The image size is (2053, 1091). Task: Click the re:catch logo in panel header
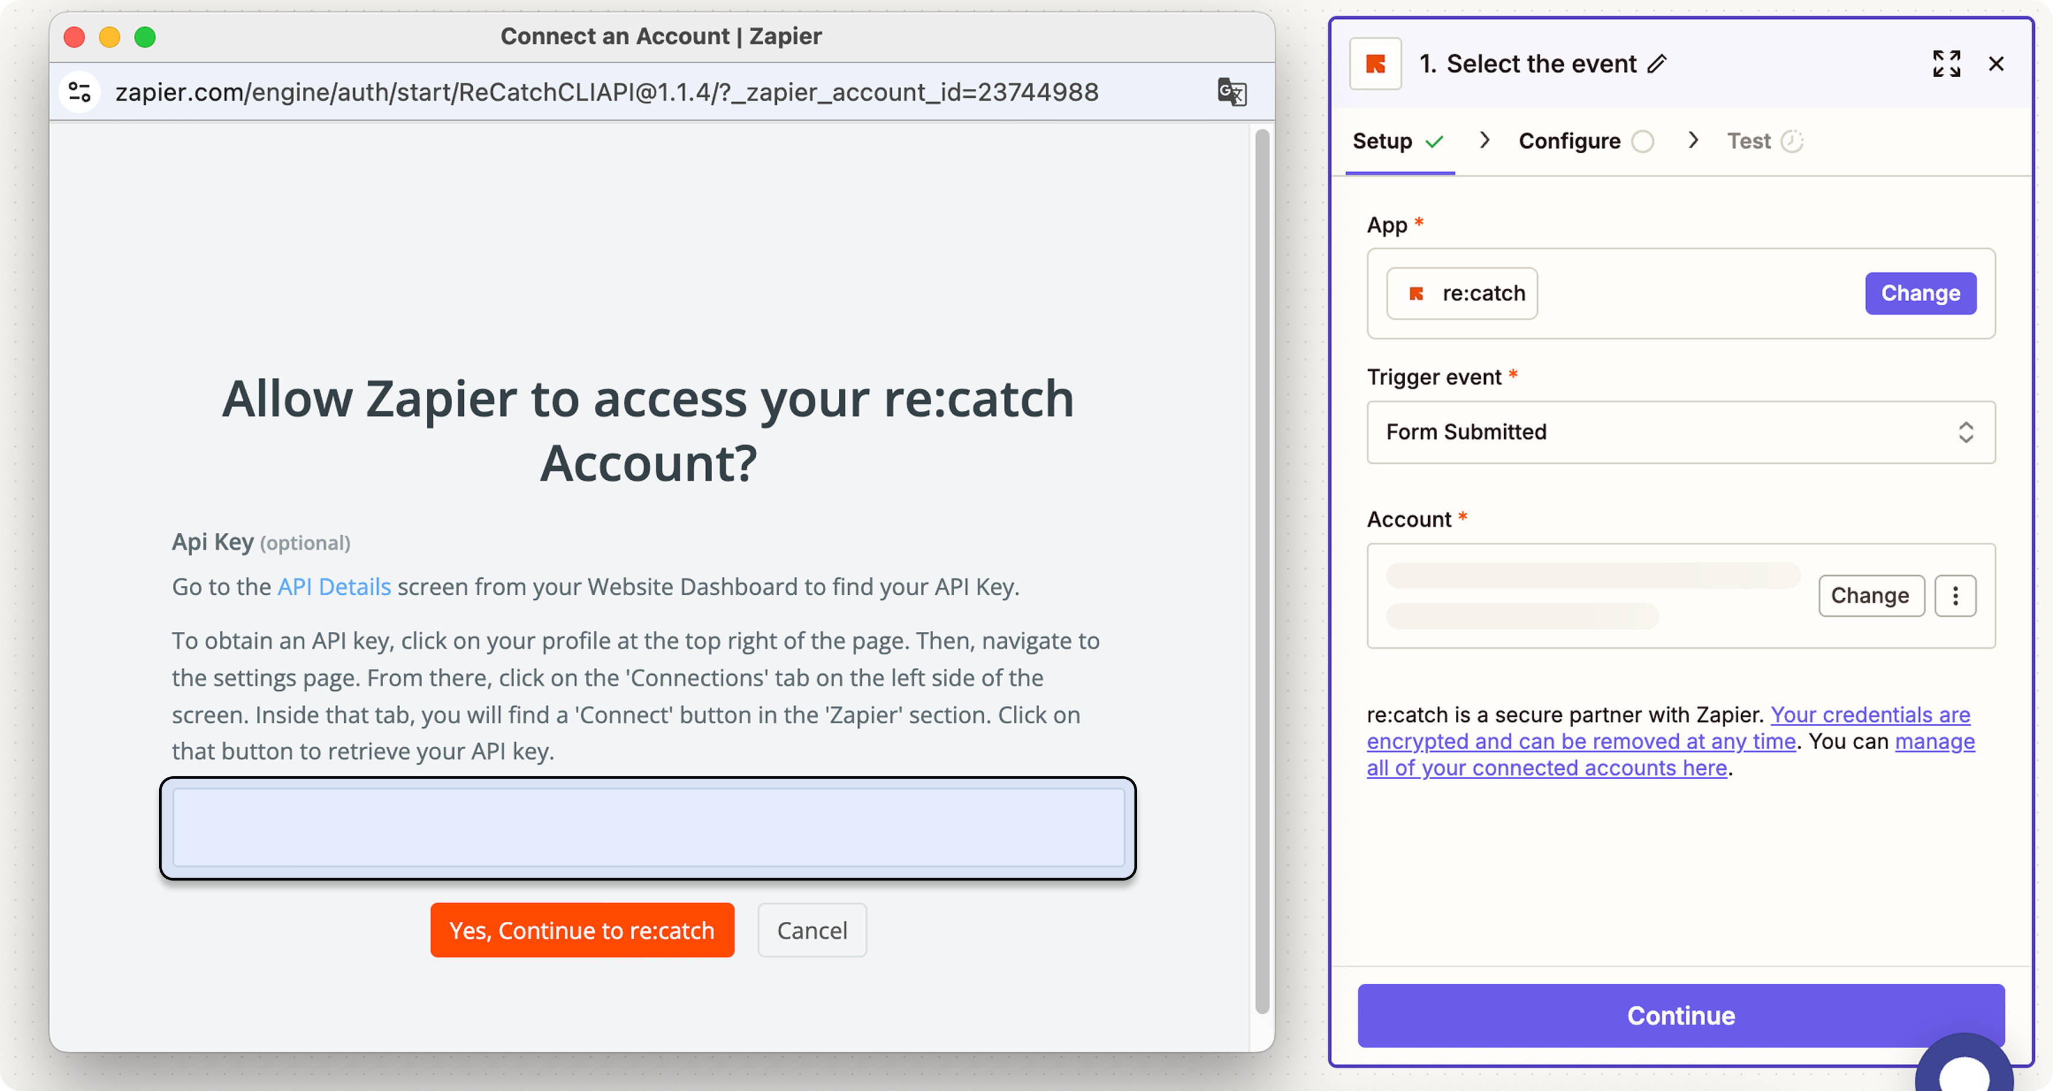1376,64
